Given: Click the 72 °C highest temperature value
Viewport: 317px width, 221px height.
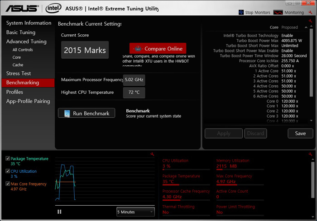Looking at the screenshot, I should (x=134, y=92).
